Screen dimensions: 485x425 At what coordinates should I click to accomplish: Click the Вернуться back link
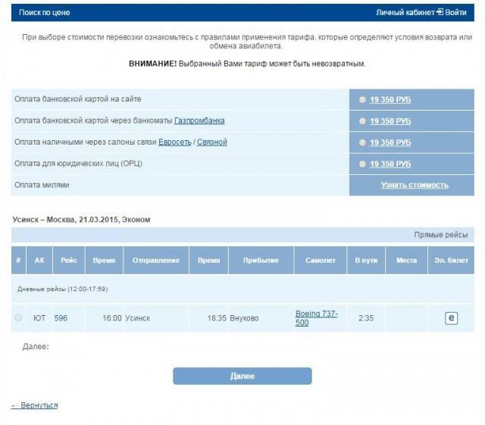34,405
